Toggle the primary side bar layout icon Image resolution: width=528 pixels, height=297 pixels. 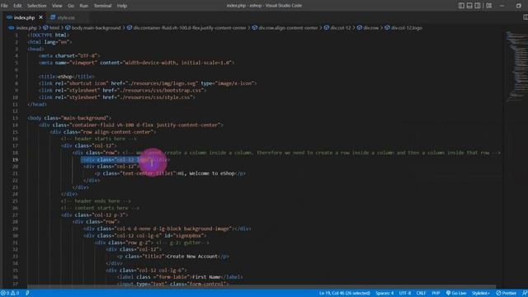point(461,6)
